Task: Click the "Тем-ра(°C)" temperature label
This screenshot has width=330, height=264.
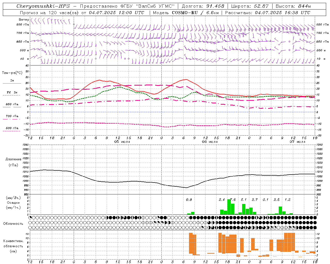Action: click(12, 73)
